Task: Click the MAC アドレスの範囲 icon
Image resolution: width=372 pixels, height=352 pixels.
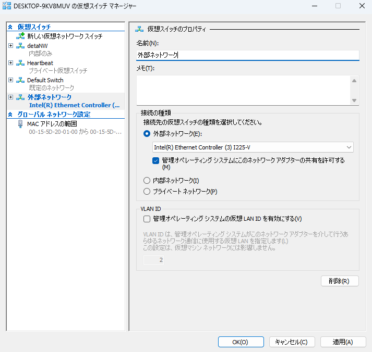Action: tap(20, 124)
